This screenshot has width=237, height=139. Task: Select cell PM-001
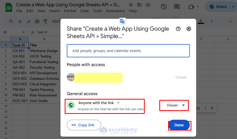pos(20,90)
